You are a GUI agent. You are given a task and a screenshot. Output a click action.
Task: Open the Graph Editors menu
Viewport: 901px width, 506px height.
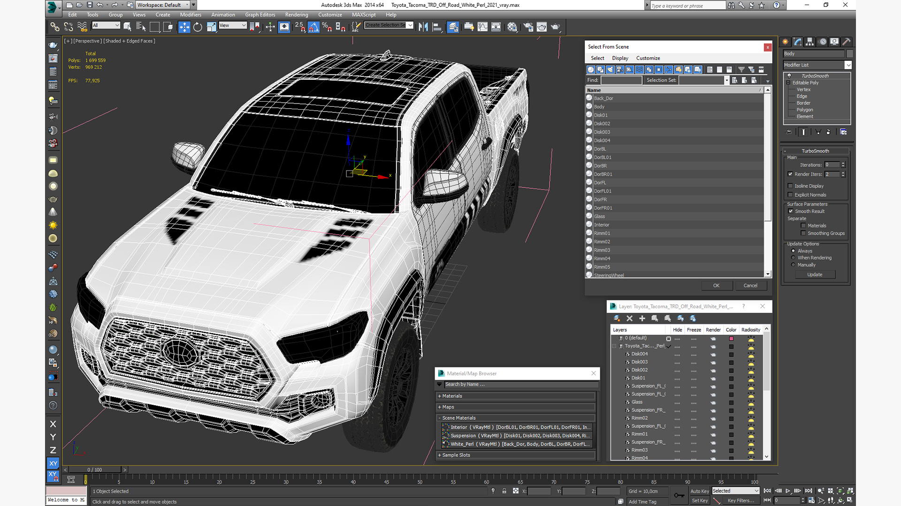(x=260, y=15)
